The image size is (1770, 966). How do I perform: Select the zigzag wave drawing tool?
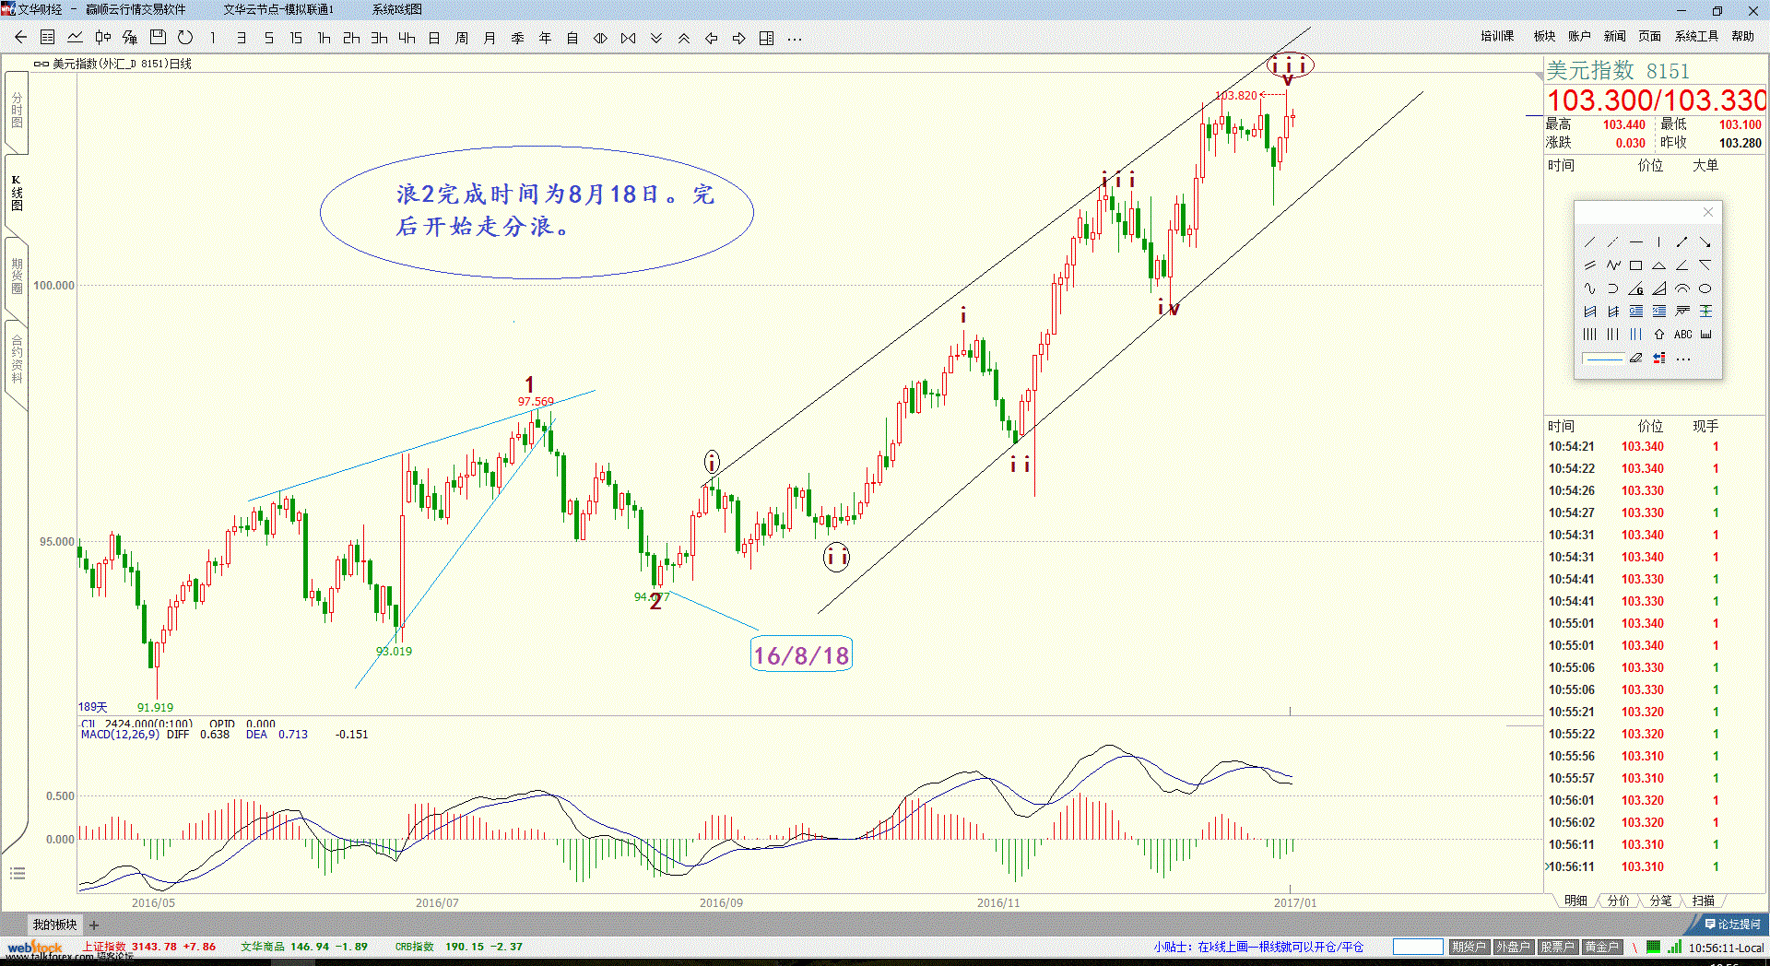pos(1613,265)
